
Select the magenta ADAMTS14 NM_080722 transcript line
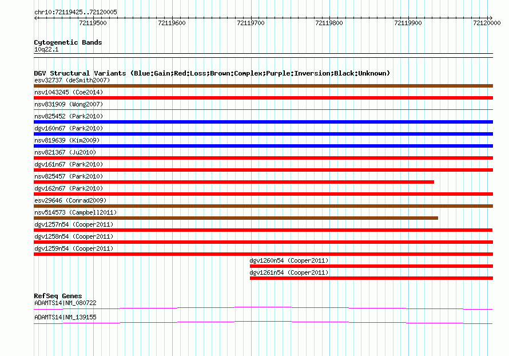point(263,308)
